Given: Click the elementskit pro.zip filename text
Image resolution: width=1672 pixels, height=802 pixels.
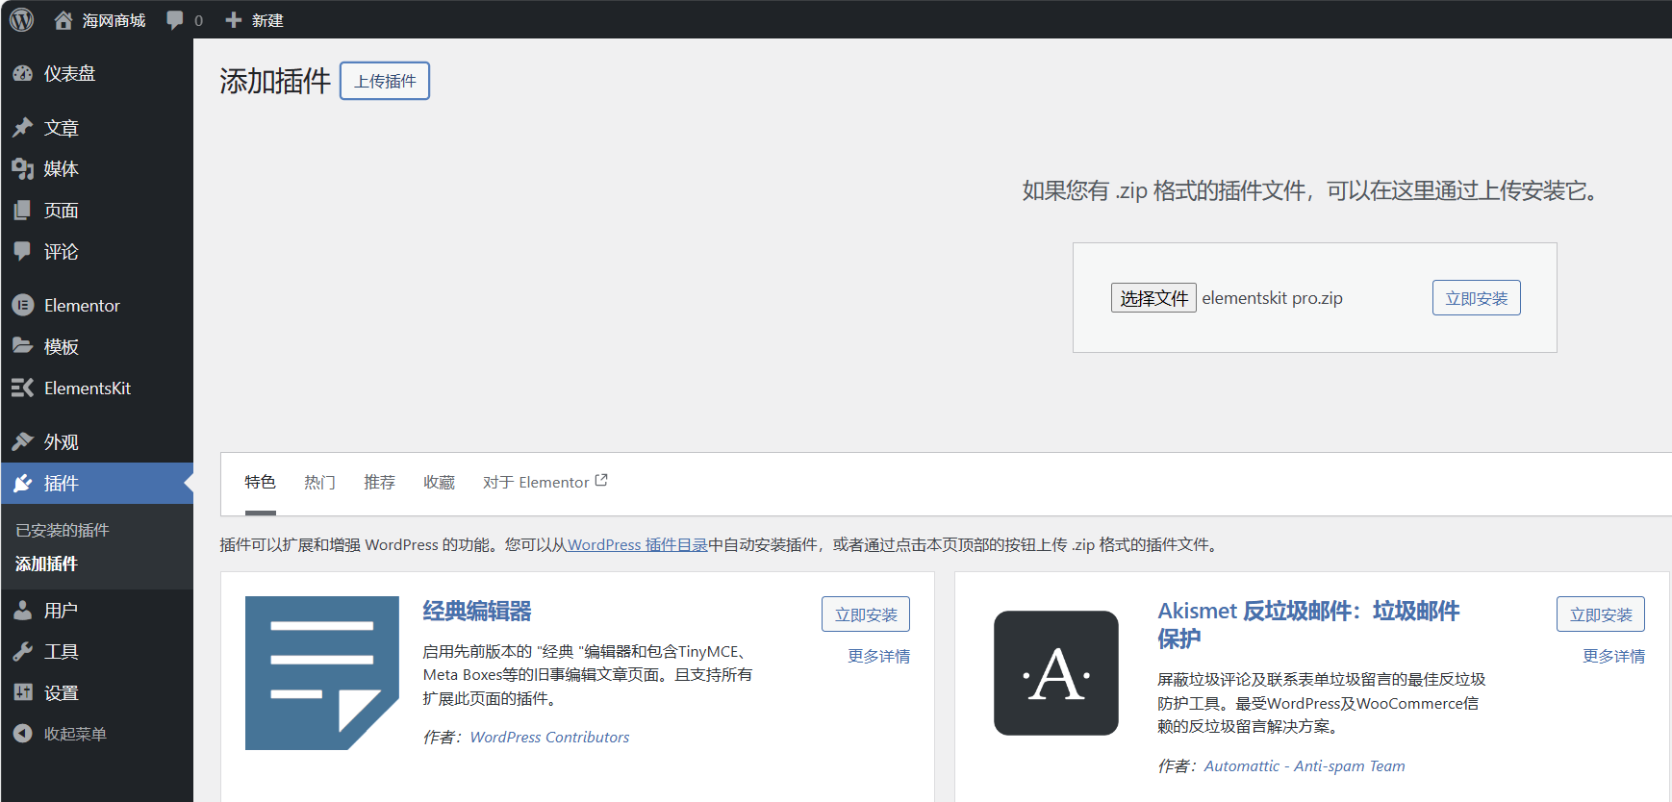Looking at the screenshot, I should click(1272, 298).
